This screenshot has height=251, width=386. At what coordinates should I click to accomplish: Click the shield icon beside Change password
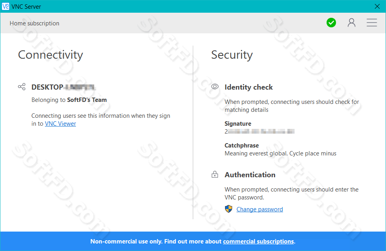coord(229,209)
